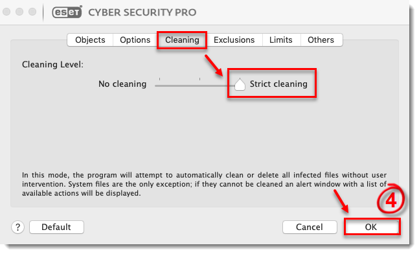The height and width of the screenshot is (254, 419).
Task: Click the Strict cleaning label
Action: (278, 84)
